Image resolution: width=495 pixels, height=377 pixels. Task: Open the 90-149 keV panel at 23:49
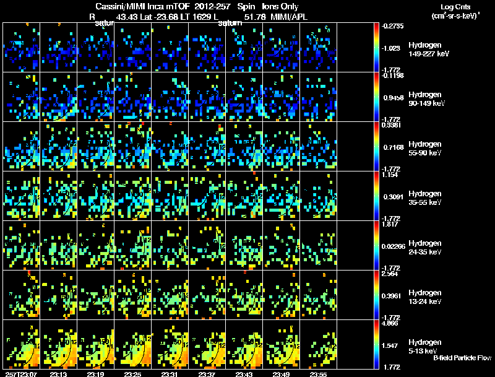[281, 97]
